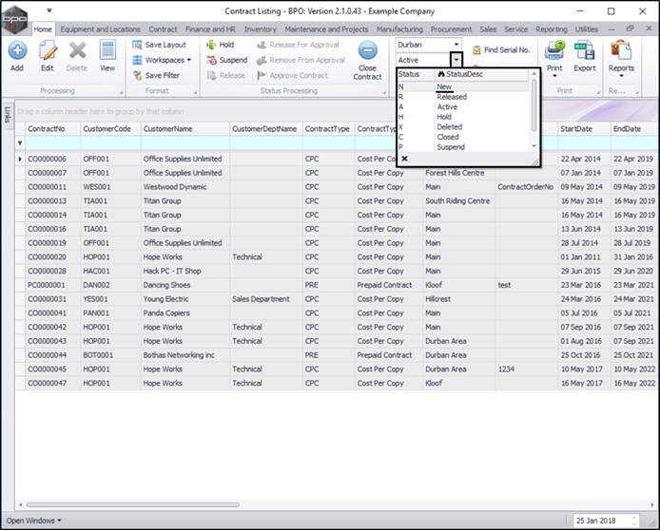Select Hold in the status list
The width and height of the screenshot is (660, 530).
pos(462,117)
